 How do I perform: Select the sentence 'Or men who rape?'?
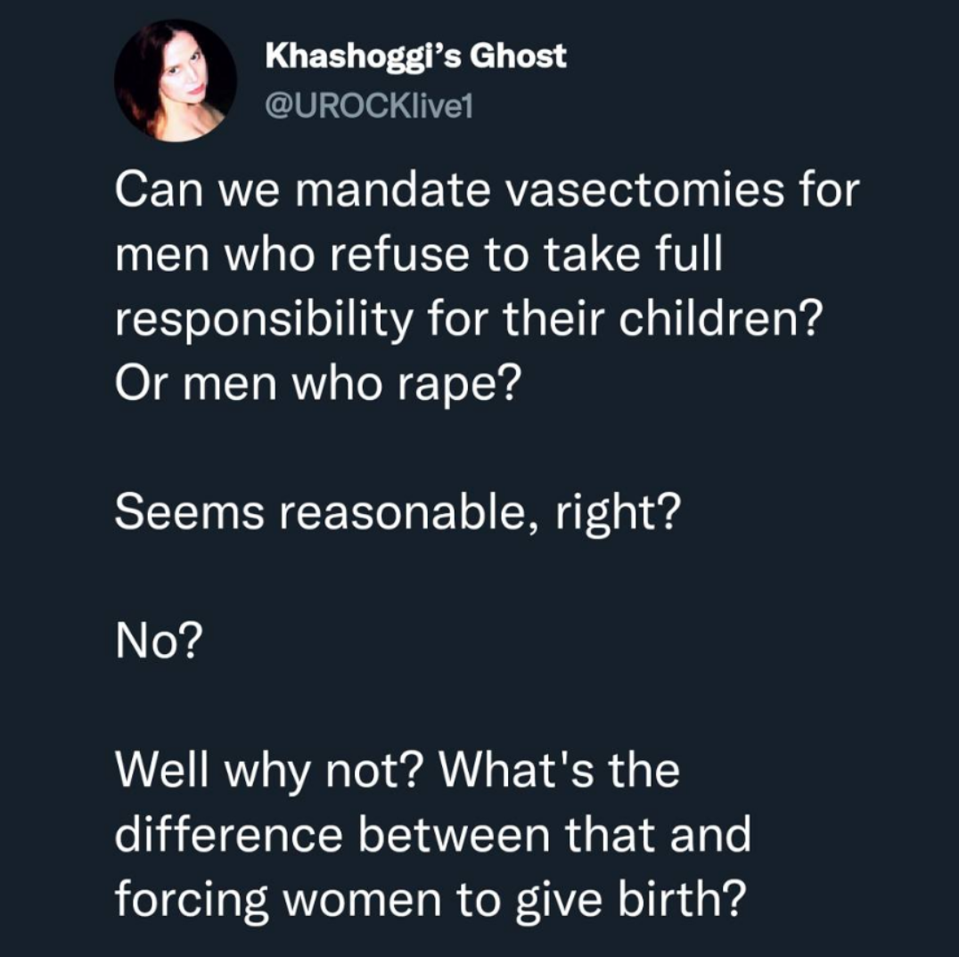[x=319, y=385]
